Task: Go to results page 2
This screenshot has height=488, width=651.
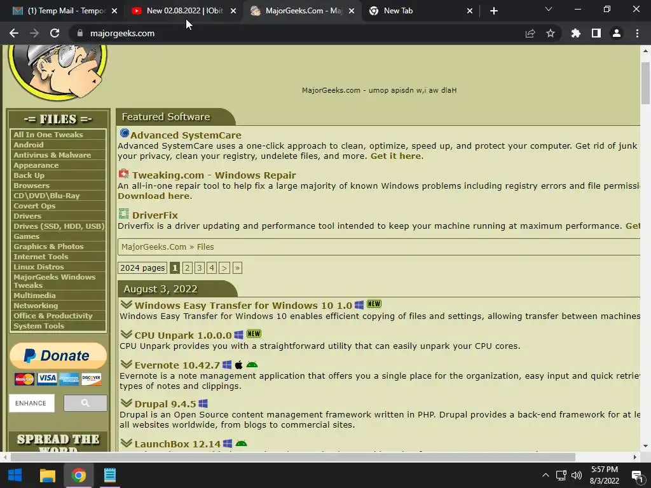Action: (x=188, y=268)
